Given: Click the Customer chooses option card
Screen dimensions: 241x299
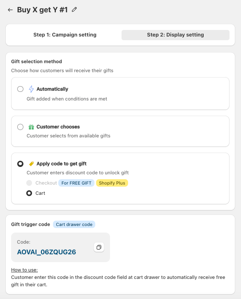Looking at the screenshot, I should (120, 131).
